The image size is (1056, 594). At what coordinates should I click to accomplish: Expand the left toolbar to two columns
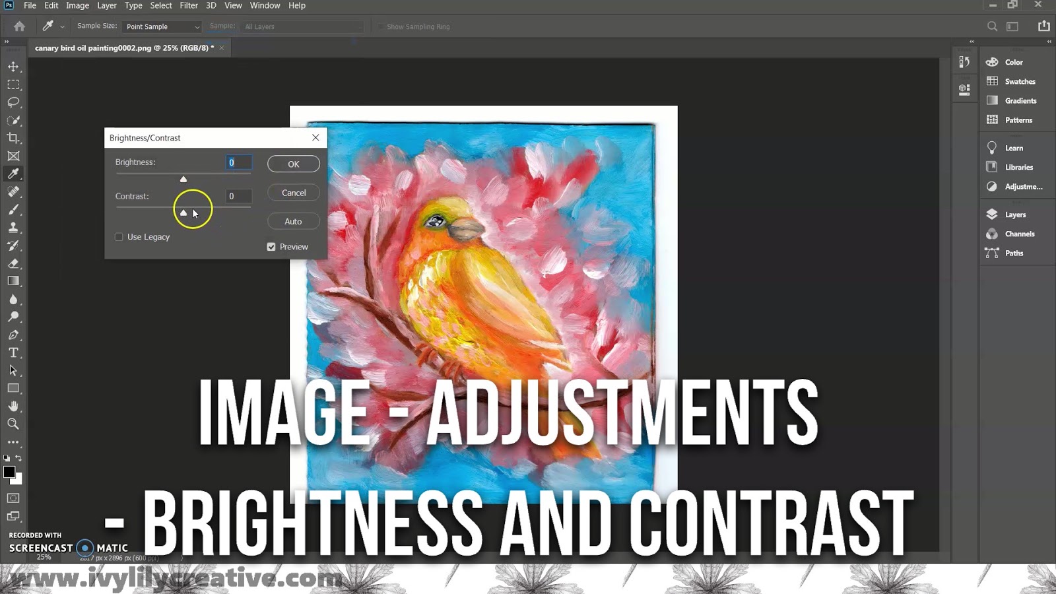[x=7, y=42]
